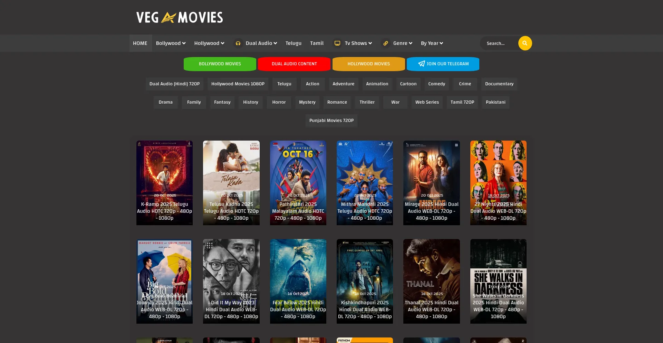Screen dimensions: 663x343
Task: Open the Fear Below 2025 poster
Action: (298, 281)
